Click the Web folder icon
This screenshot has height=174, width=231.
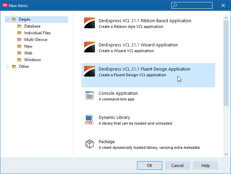pyautogui.click(x=20, y=53)
